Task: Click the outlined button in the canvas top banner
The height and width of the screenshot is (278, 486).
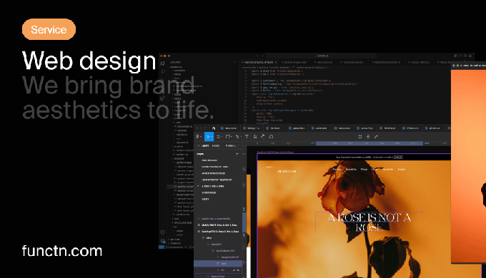Action: click(x=398, y=157)
